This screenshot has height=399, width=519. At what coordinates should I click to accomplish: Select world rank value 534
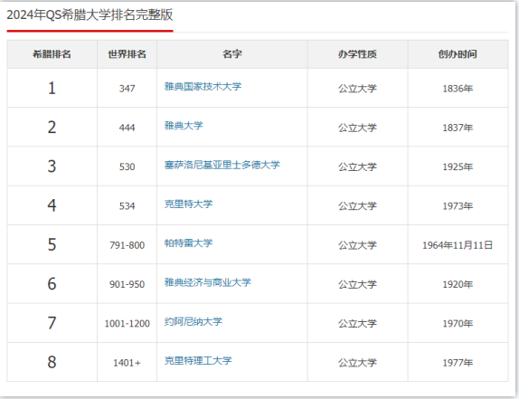[x=127, y=206]
